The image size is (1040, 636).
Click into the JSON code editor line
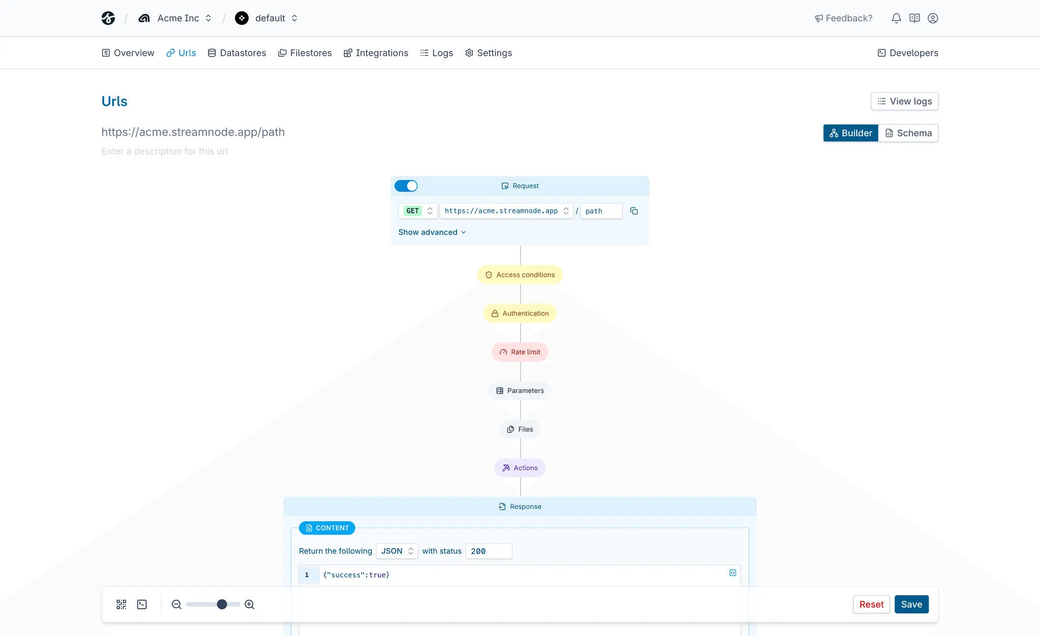click(520, 575)
